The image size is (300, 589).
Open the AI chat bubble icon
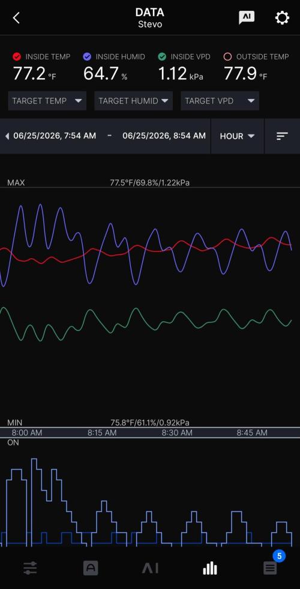pos(247,17)
